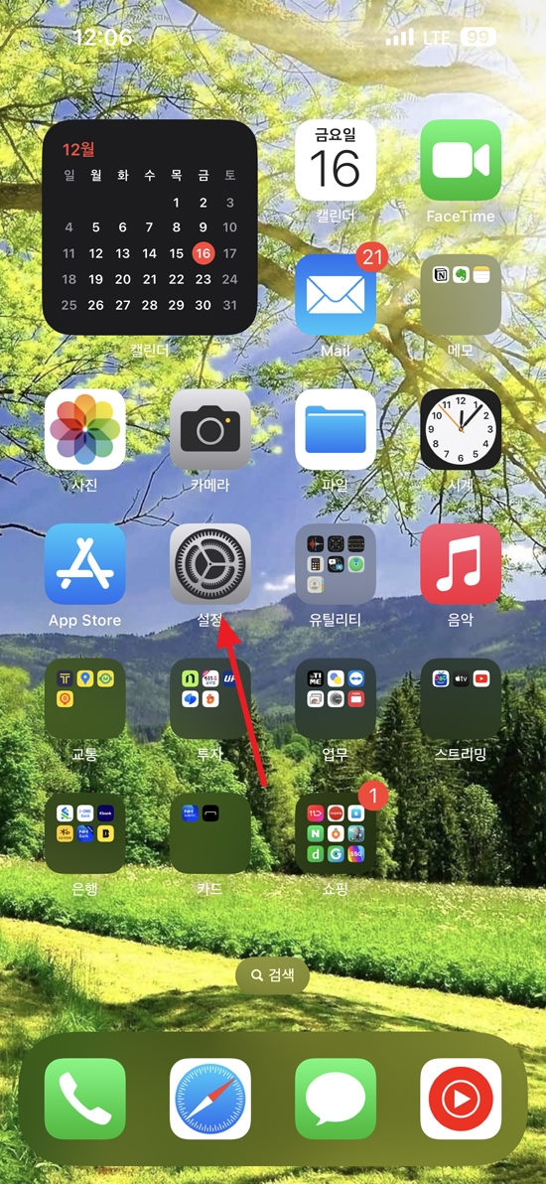Tap date 31 in the calendar widget
The width and height of the screenshot is (546, 1184).
230,305
